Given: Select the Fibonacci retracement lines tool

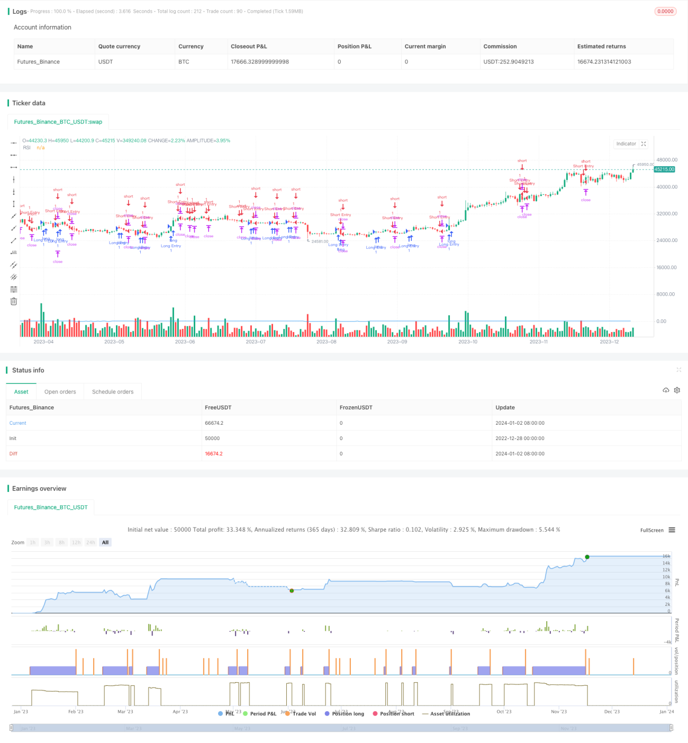Looking at the screenshot, I should point(14,289).
